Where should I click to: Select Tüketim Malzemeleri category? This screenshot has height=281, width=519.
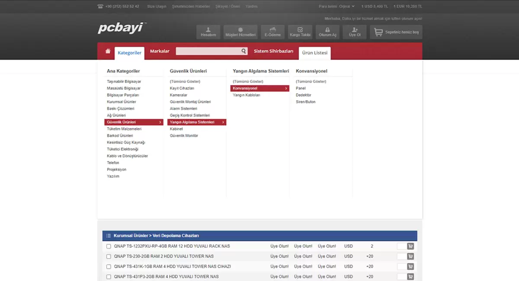click(124, 129)
